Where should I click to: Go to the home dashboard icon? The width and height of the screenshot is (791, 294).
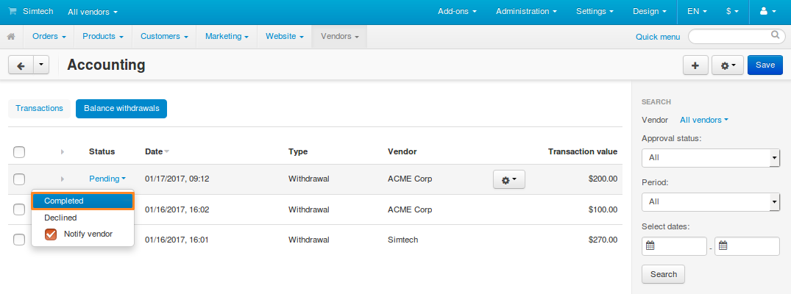11,37
